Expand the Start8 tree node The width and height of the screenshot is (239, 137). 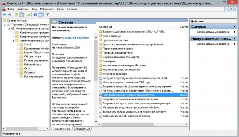pos(17,45)
